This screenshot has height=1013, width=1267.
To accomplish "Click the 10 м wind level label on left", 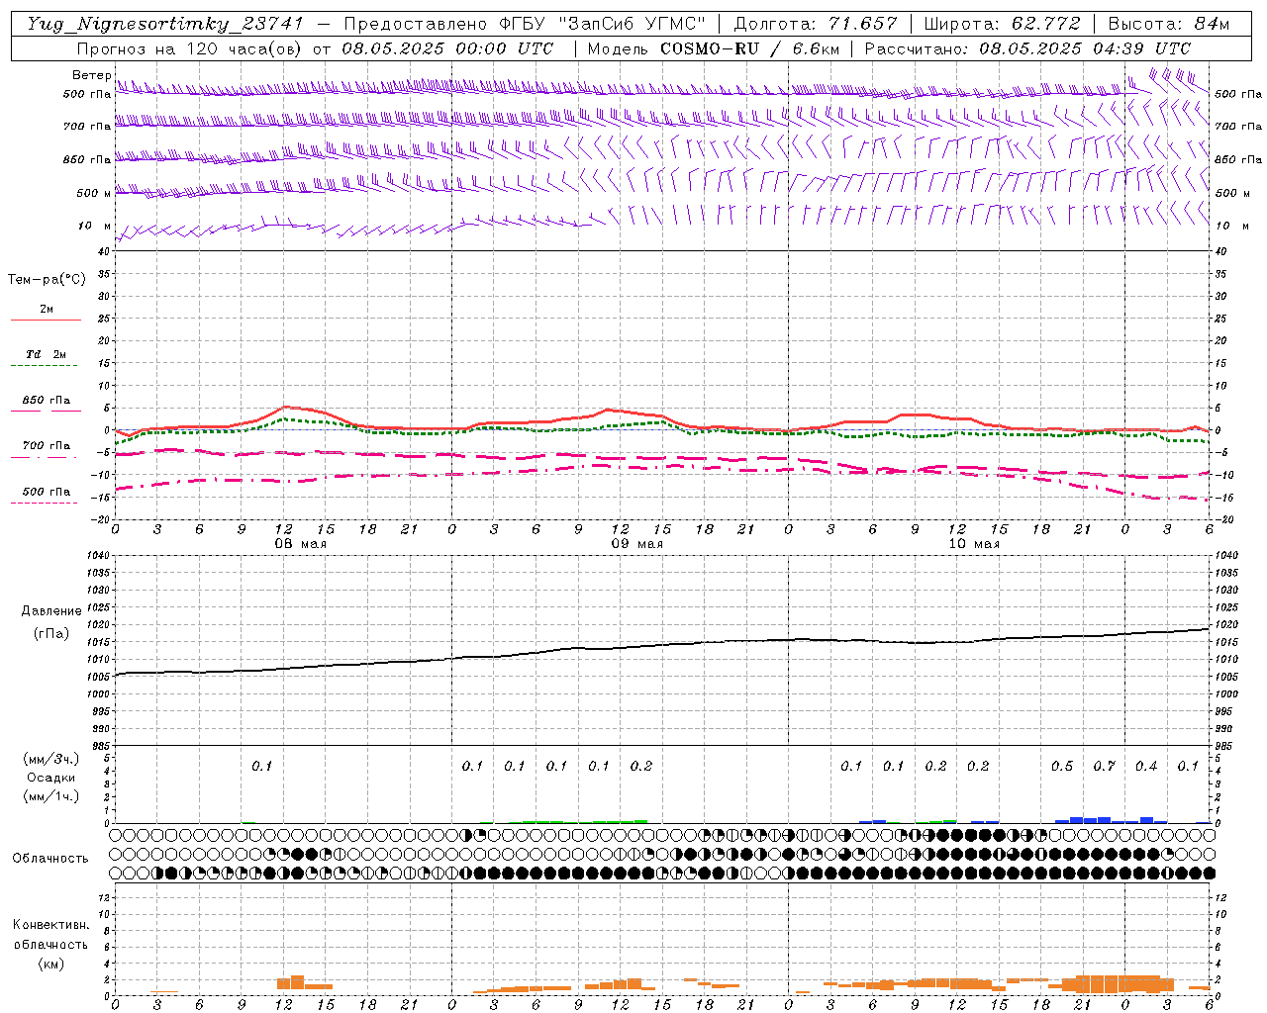I will tap(95, 226).
